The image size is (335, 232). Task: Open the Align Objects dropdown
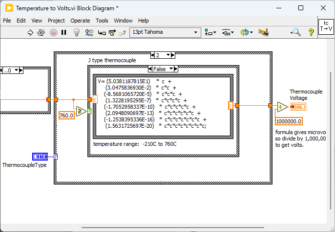210,32
